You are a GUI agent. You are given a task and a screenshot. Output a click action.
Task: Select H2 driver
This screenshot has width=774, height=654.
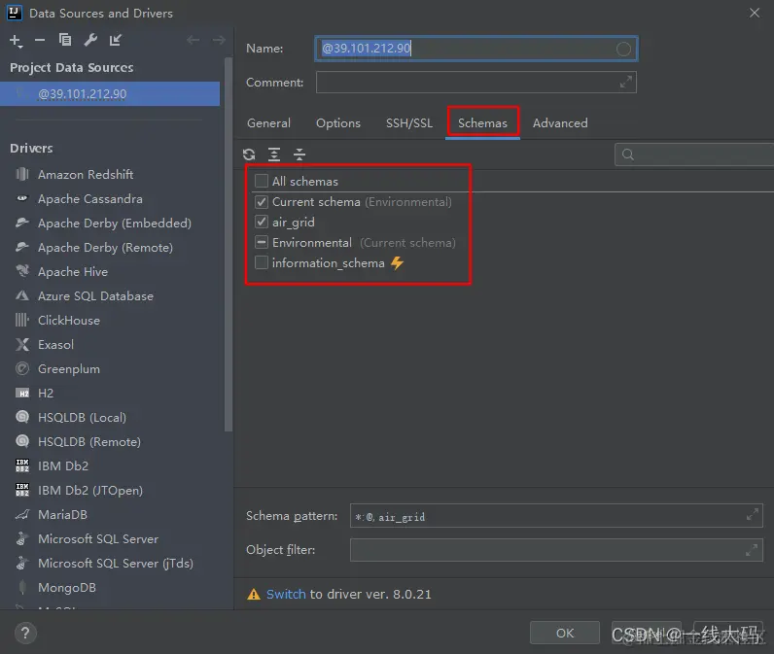(46, 394)
